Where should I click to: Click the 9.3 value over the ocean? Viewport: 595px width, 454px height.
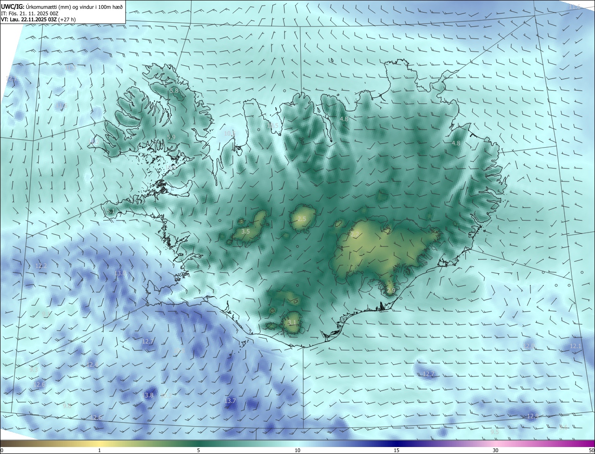tap(33, 370)
